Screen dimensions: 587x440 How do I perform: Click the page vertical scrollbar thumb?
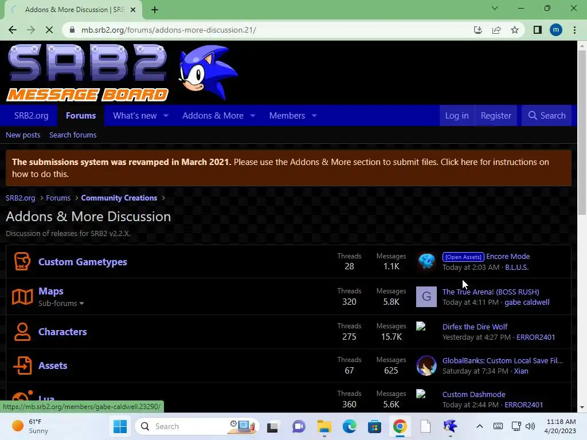[581, 133]
